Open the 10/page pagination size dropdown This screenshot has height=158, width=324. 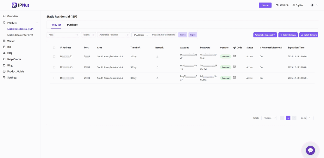[269, 118]
